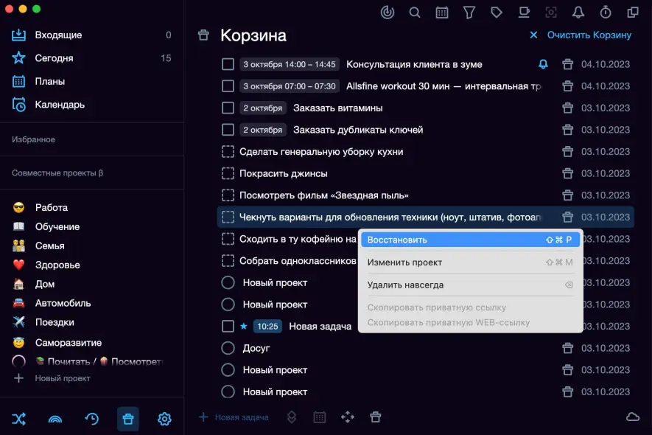
Task: Click the coffee cup break icon
Action: coord(524,13)
